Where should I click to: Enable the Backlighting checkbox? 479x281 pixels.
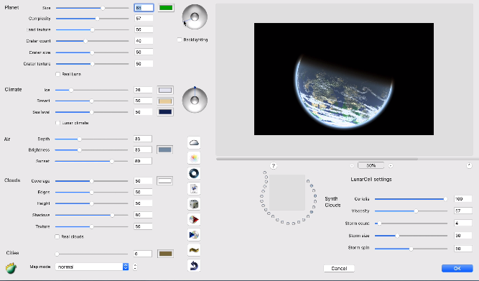click(x=180, y=40)
